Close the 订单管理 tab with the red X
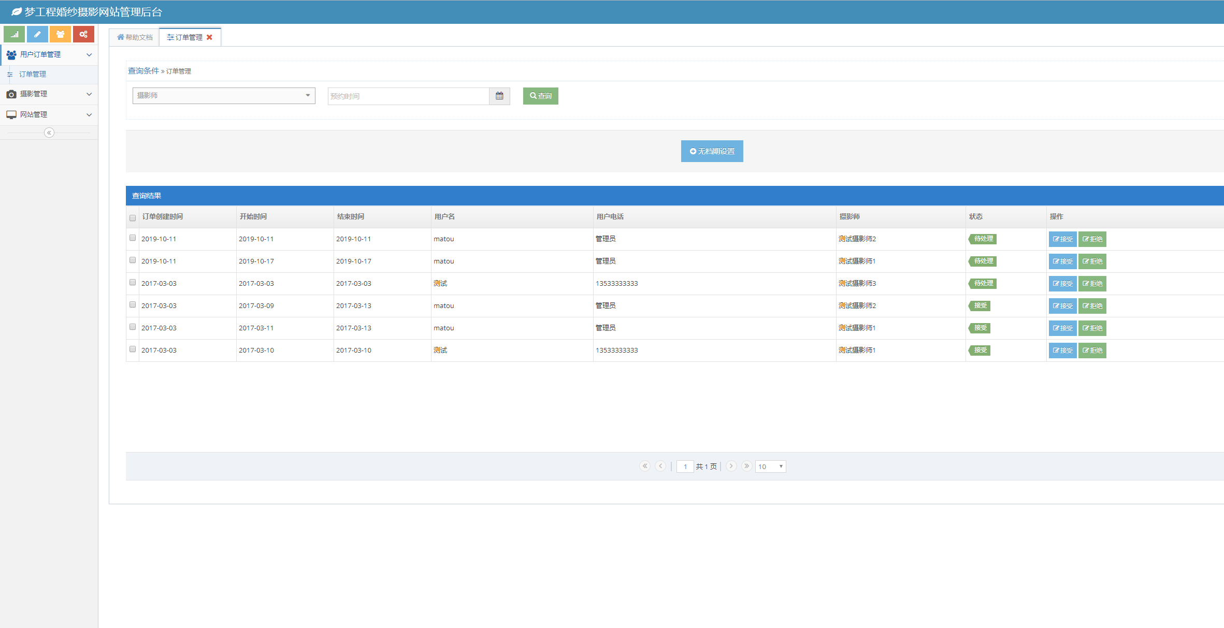The height and width of the screenshot is (628, 1224). point(210,37)
